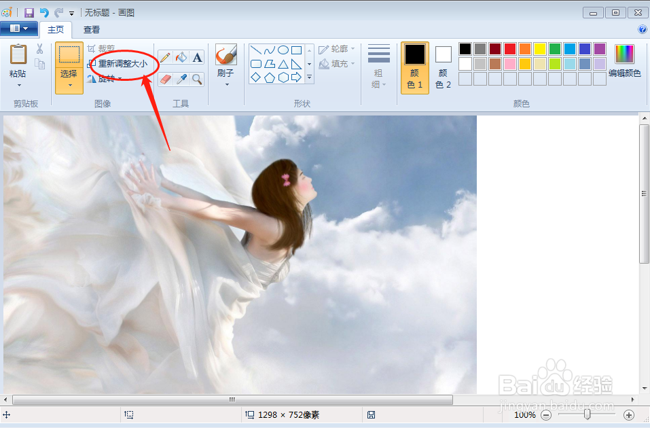Select the Pencil tool
The width and height of the screenshot is (650, 428).
[166, 57]
